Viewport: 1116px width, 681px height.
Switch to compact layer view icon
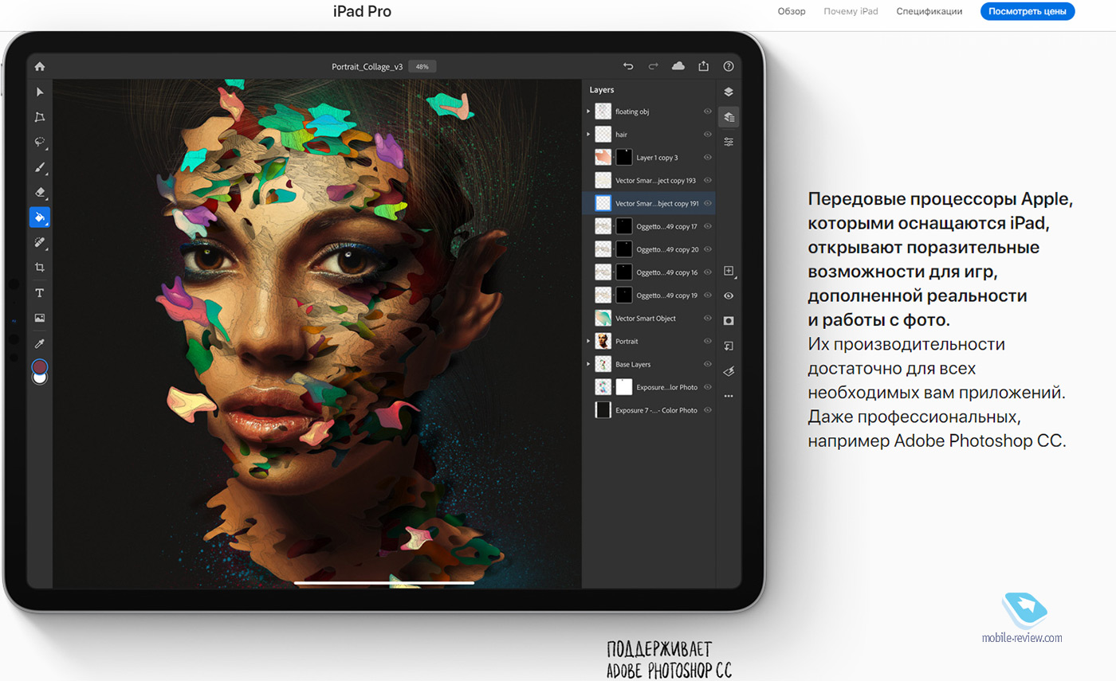click(729, 92)
